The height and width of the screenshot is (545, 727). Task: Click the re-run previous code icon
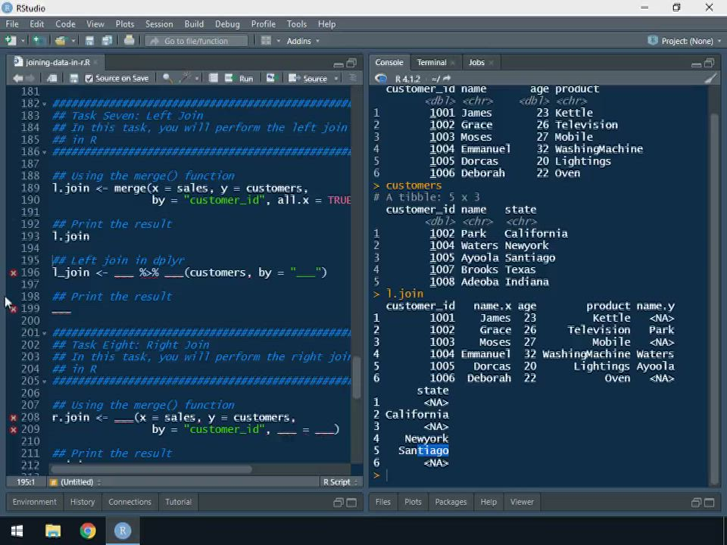pyautogui.click(x=270, y=78)
